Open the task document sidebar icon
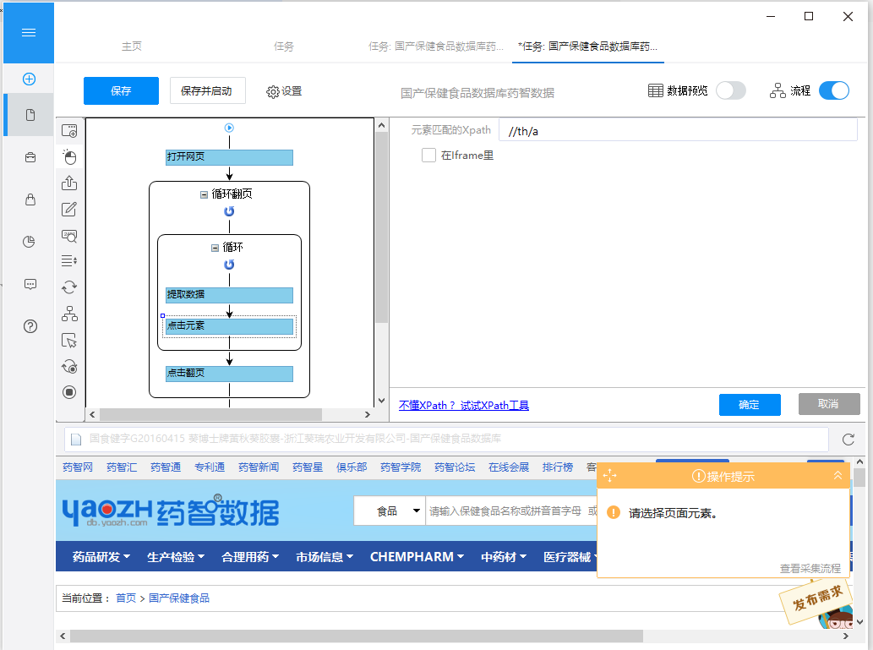 tap(30, 115)
